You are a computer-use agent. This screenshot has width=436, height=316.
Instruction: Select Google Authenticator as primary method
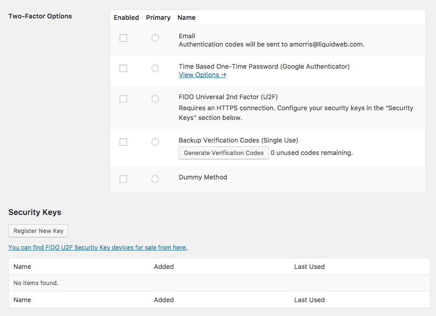155,68
